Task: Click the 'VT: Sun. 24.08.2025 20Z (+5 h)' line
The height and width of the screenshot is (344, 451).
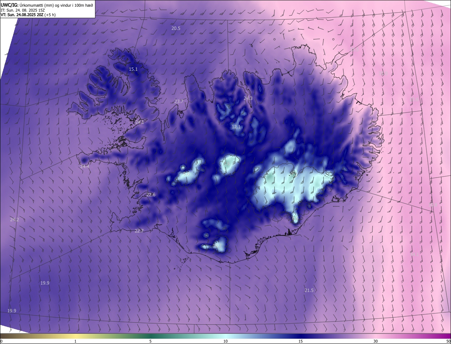Action: pos(28,15)
